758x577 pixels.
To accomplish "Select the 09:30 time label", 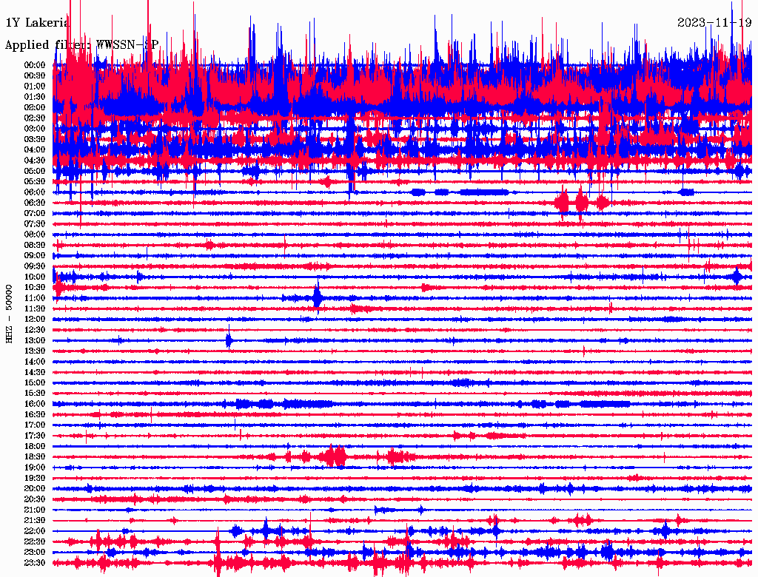I will 35,267.
